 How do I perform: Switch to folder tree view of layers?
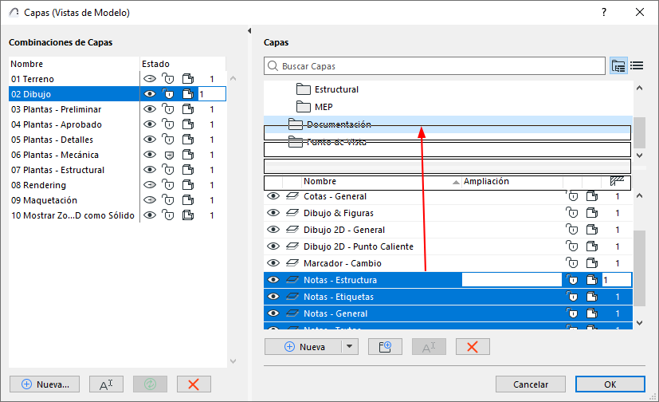[x=618, y=66]
